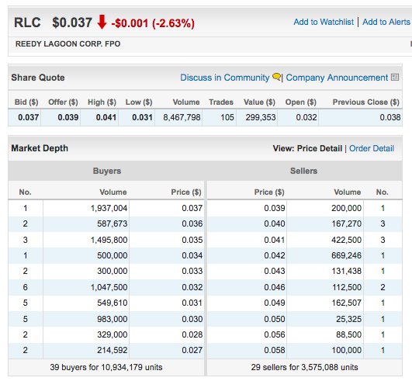Select seller price 0.058
The image size is (412, 388).
(275, 350)
